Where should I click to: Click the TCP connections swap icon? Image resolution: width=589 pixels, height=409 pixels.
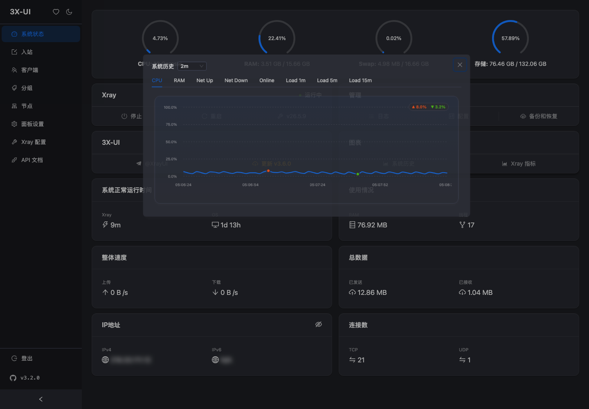coord(352,360)
